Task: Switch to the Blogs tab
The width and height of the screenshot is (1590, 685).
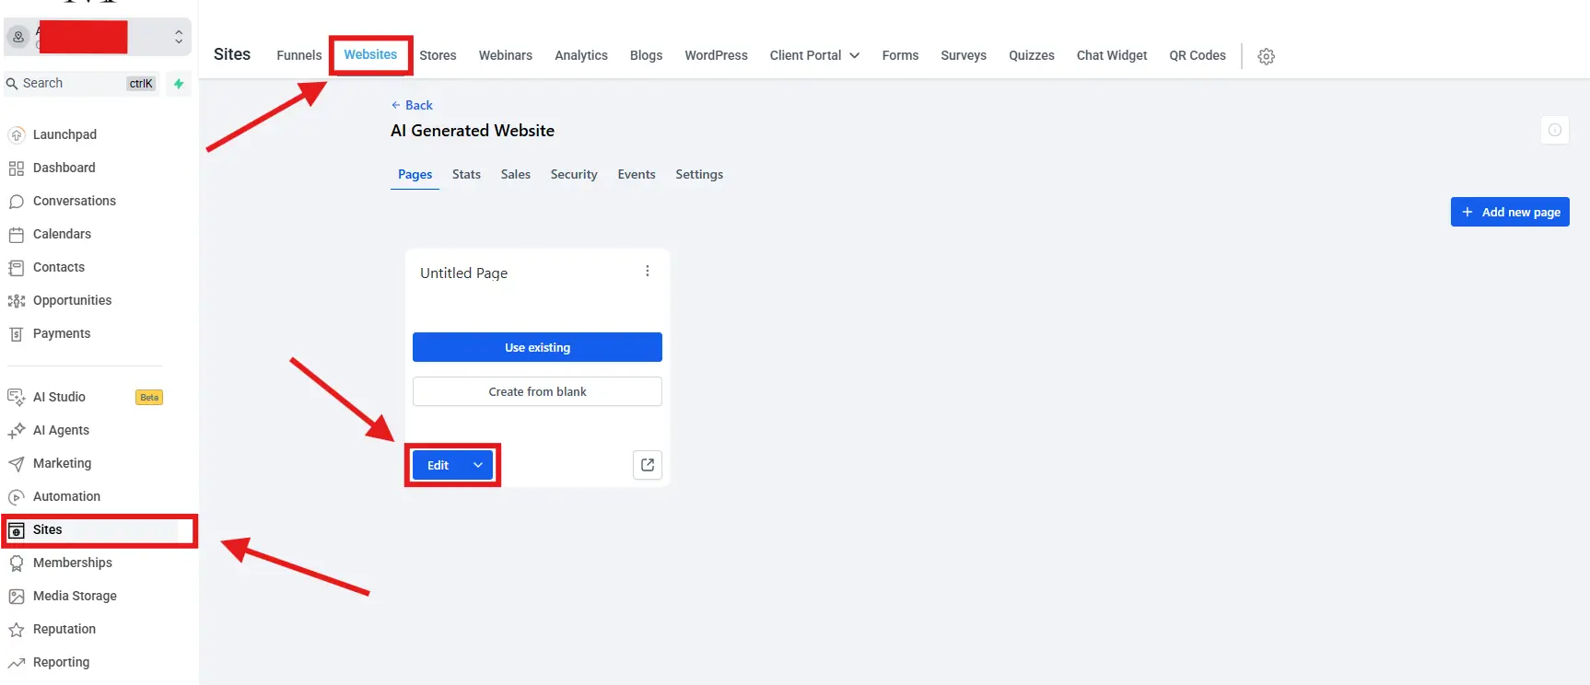Action: 646,55
